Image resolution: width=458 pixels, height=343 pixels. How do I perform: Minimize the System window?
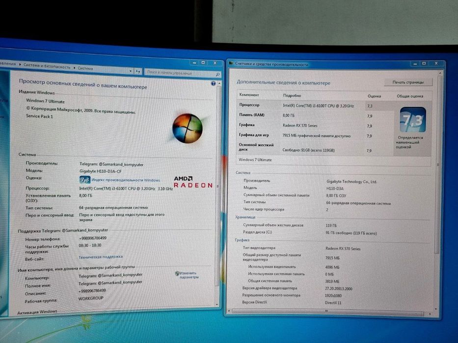click(x=195, y=62)
